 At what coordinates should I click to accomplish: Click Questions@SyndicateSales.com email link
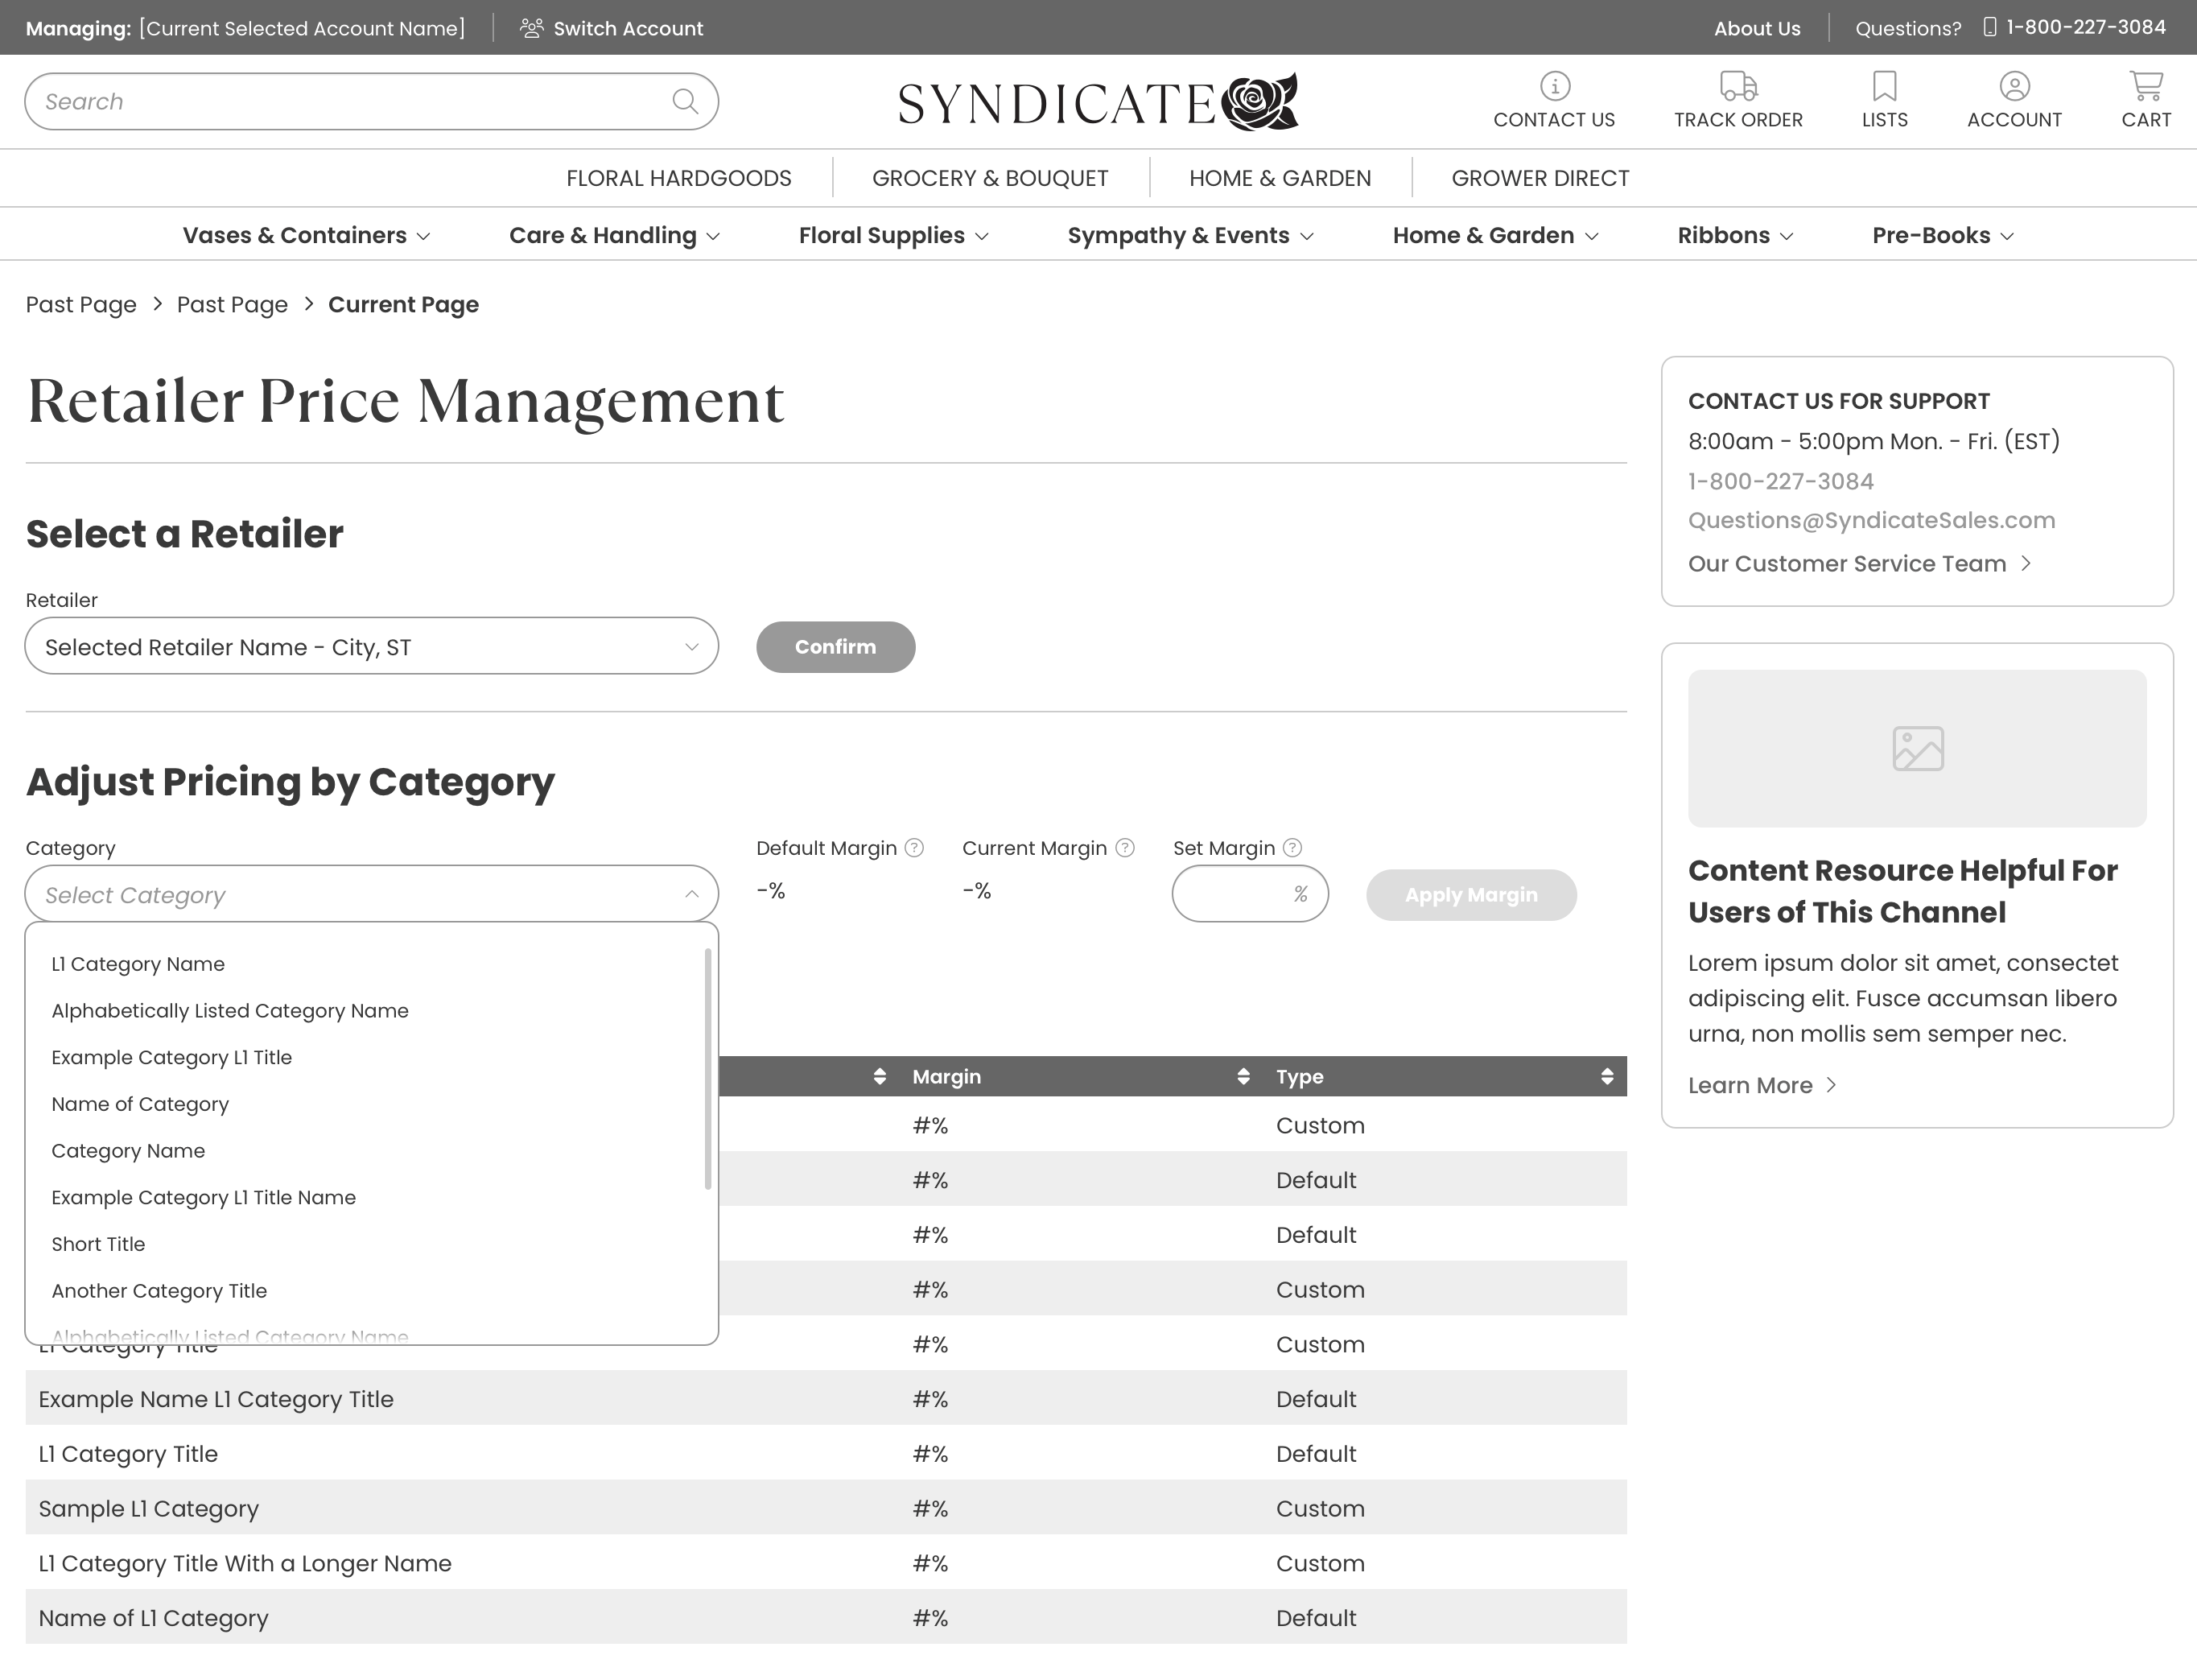[x=1871, y=520]
